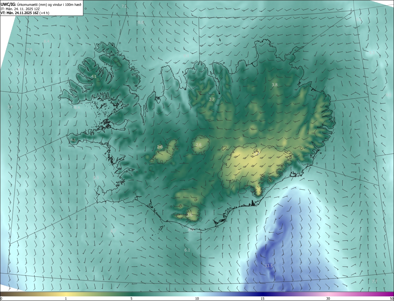Click the 4.1 value at the Snæfellsnes tip

73,140
